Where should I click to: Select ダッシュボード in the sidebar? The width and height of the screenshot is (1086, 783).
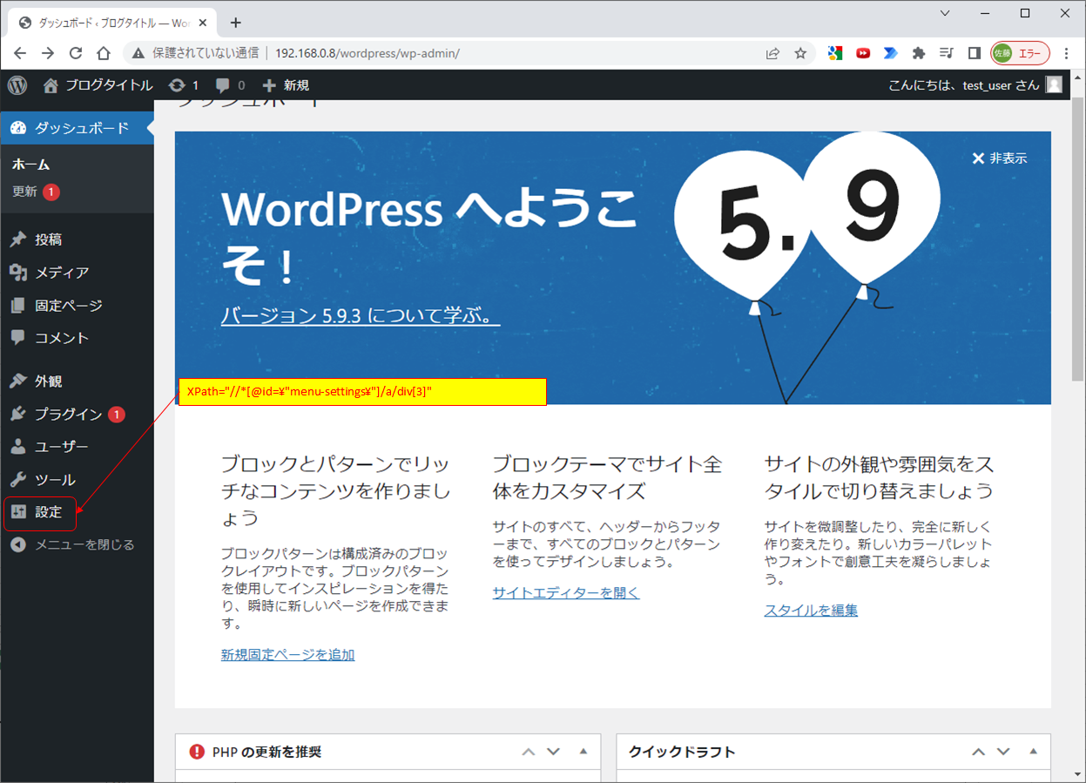(x=77, y=128)
